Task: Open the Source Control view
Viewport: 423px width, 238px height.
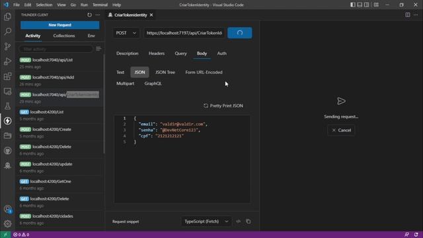Action: 7,46
